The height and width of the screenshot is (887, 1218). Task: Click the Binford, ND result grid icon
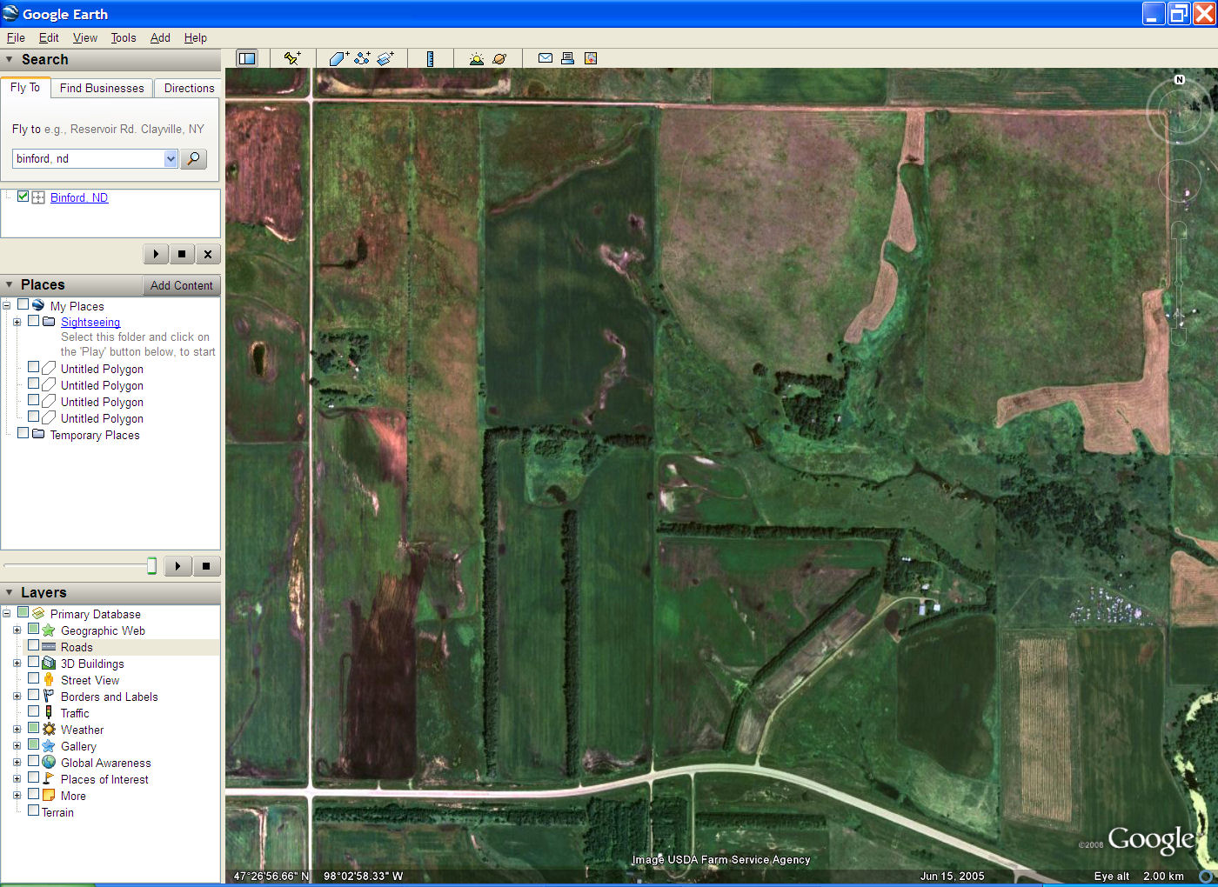point(38,197)
